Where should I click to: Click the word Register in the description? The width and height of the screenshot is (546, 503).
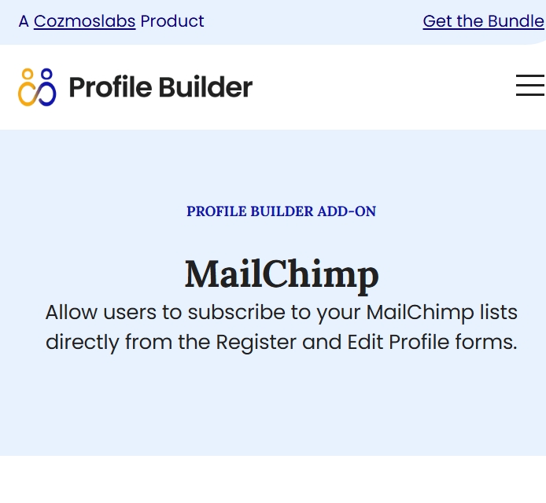[x=256, y=343]
